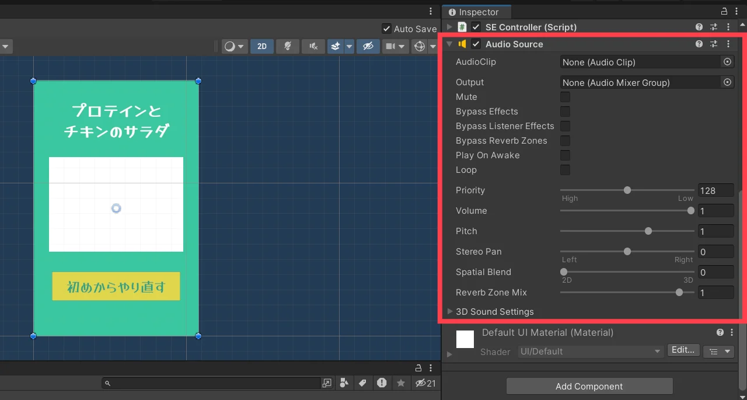Select the 初めからやり直す button in Scene

click(116, 286)
